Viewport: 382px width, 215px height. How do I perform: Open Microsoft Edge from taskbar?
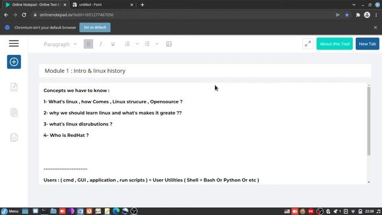116,211
